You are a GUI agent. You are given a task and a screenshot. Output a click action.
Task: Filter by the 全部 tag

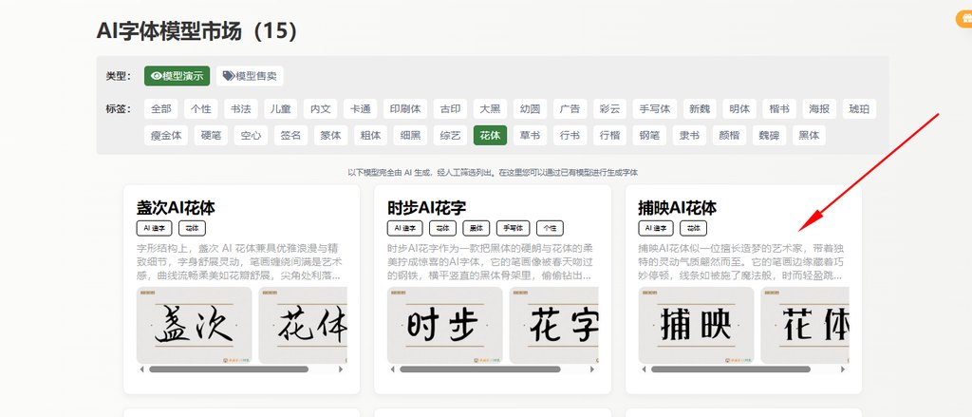160,108
